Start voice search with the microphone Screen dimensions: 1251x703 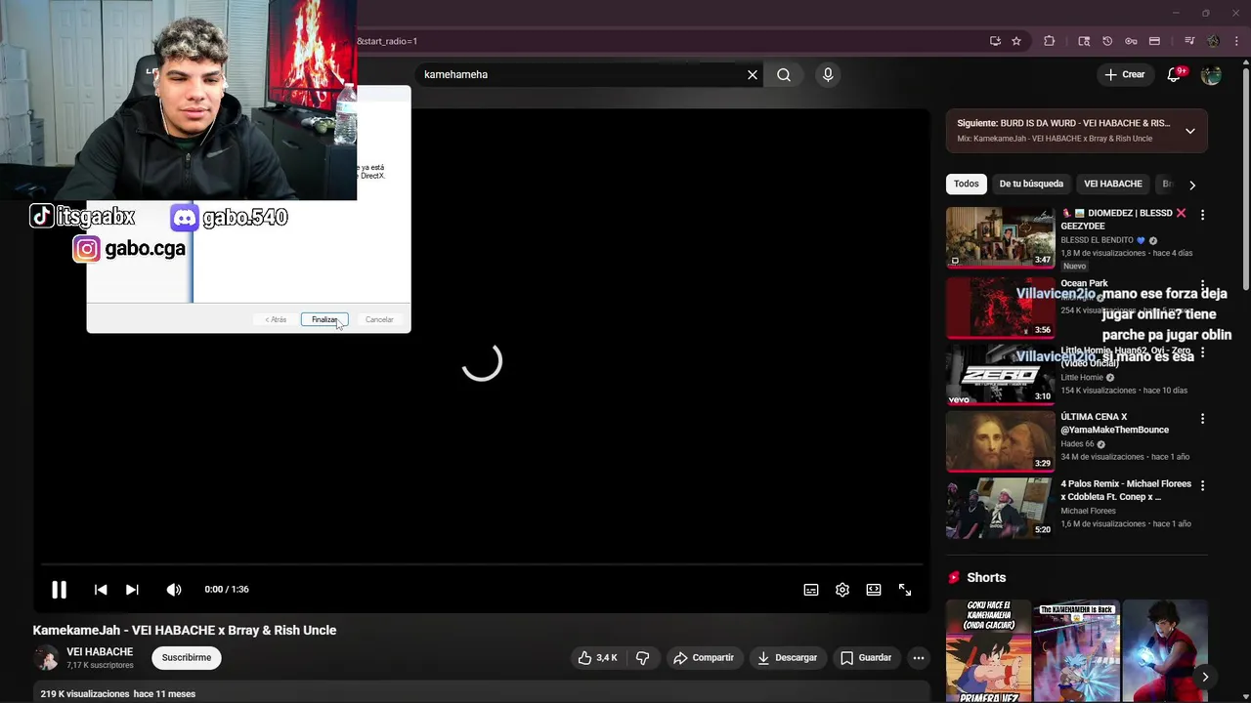[828, 74]
